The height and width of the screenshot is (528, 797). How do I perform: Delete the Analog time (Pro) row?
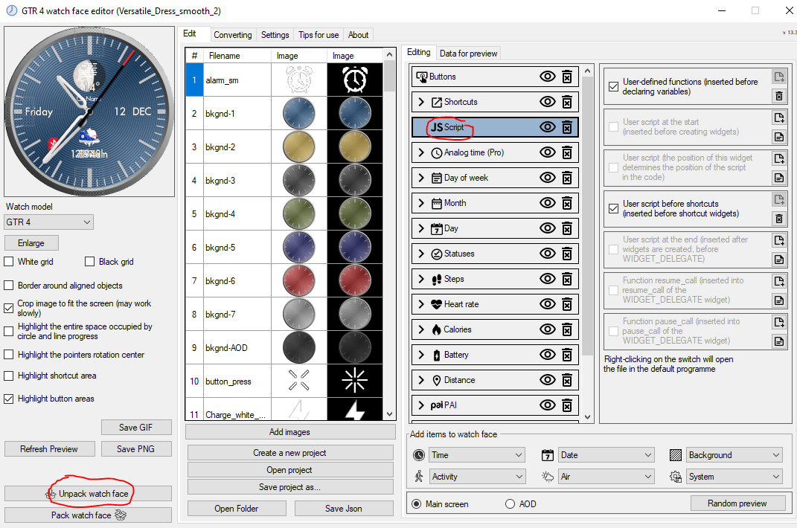(x=567, y=152)
